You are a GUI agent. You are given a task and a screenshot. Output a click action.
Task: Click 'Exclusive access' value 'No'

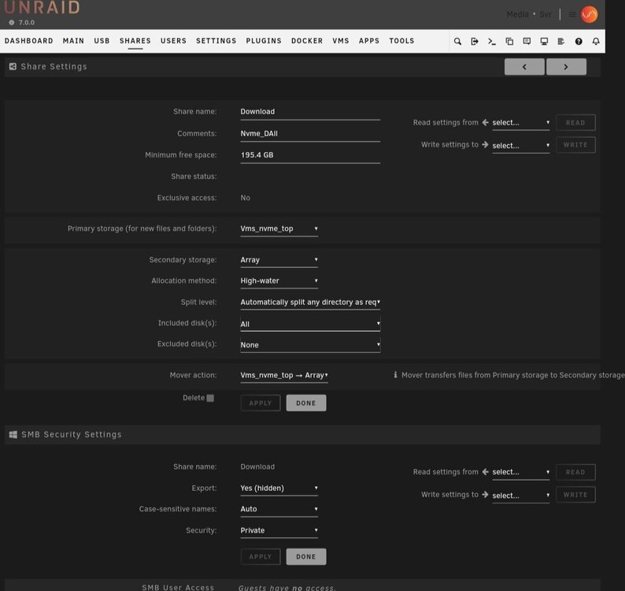(245, 198)
